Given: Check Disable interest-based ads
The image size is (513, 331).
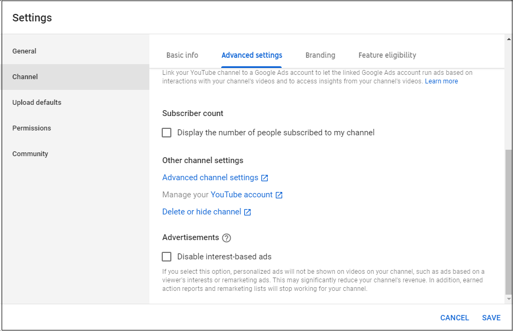Looking at the screenshot, I should pos(167,257).
